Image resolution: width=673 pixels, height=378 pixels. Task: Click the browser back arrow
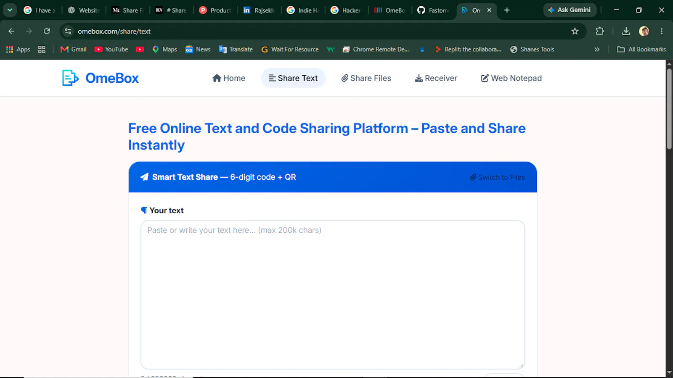click(11, 31)
